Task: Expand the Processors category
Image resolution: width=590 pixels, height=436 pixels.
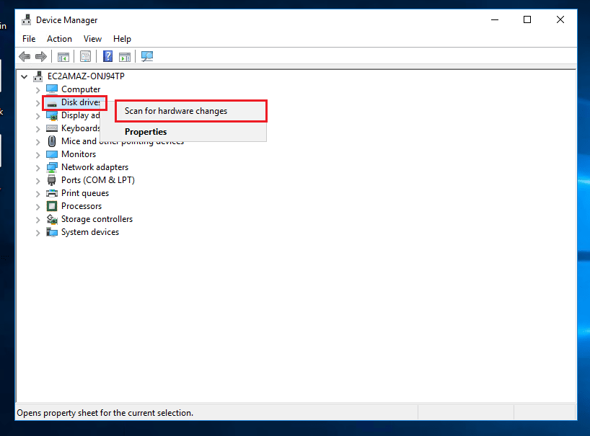Action: pyautogui.click(x=38, y=207)
